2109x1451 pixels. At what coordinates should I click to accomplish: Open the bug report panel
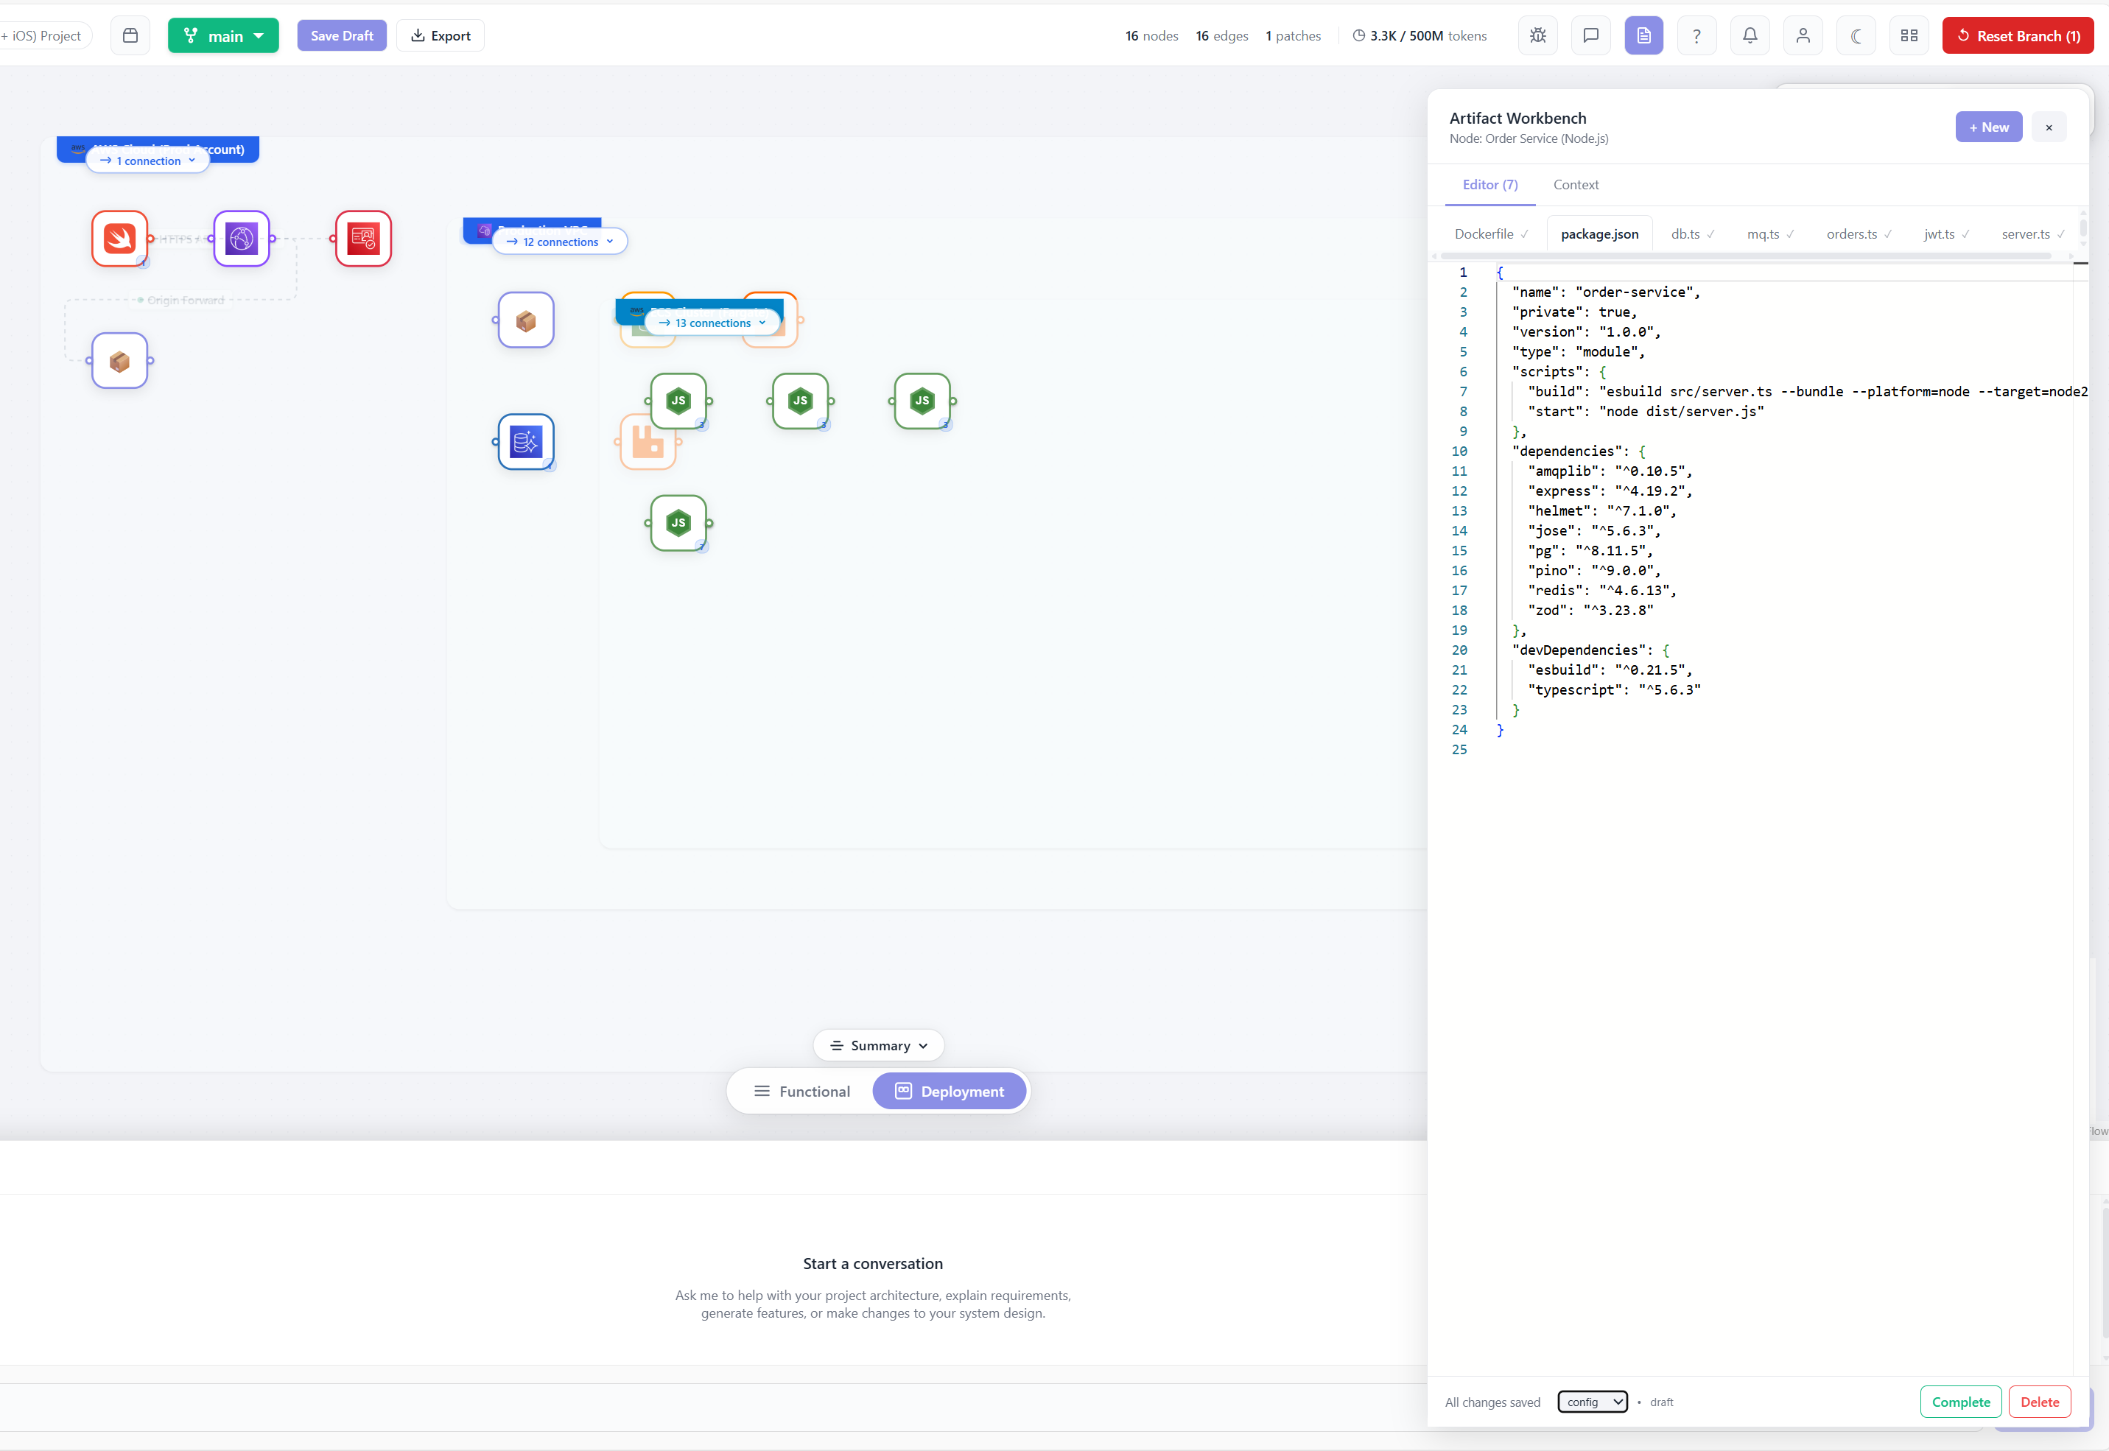pos(1537,35)
